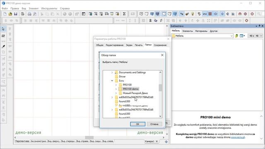
Task: Expand the Новый Раскрой Демо folder
Action: 116,93
